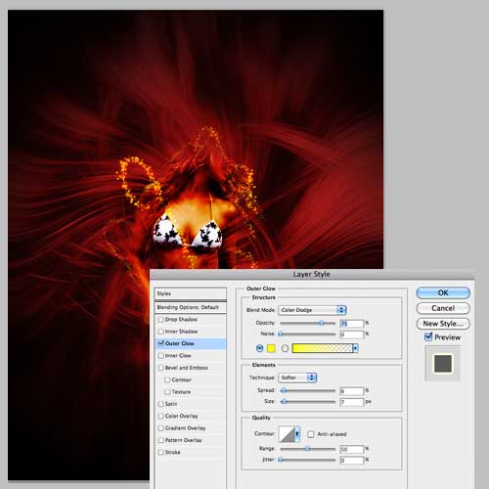Click the Spread slider handle
Image resolution: width=489 pixels, height=489 pixels.
[284, 390]
